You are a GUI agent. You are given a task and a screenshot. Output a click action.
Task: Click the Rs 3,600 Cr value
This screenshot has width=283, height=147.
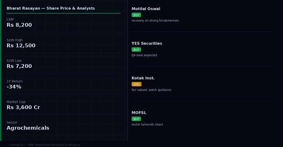[23, 107]
